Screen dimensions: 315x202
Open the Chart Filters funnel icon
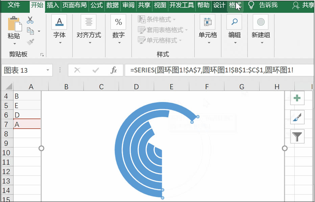[297, 136]
